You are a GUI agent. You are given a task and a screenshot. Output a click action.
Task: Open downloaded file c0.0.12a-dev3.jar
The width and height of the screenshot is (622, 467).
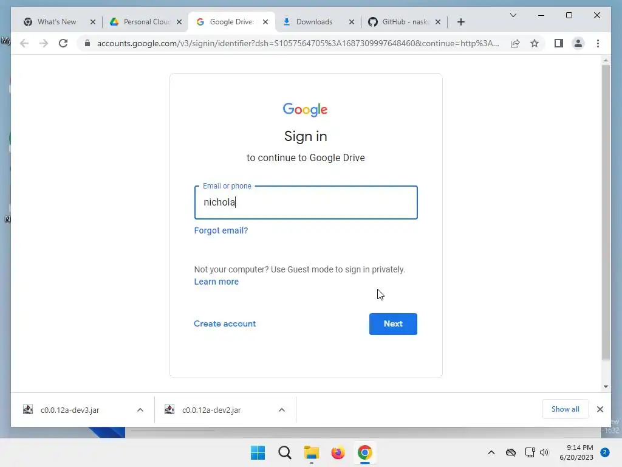(x=70, y=410)
